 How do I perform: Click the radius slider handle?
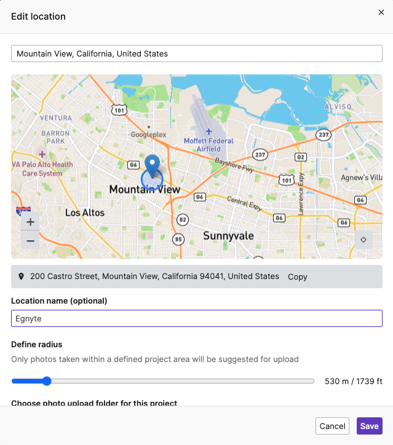tap(47, 381)
